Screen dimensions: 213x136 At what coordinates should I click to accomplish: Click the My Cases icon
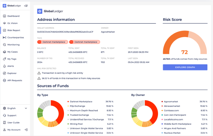pos(4,52)
